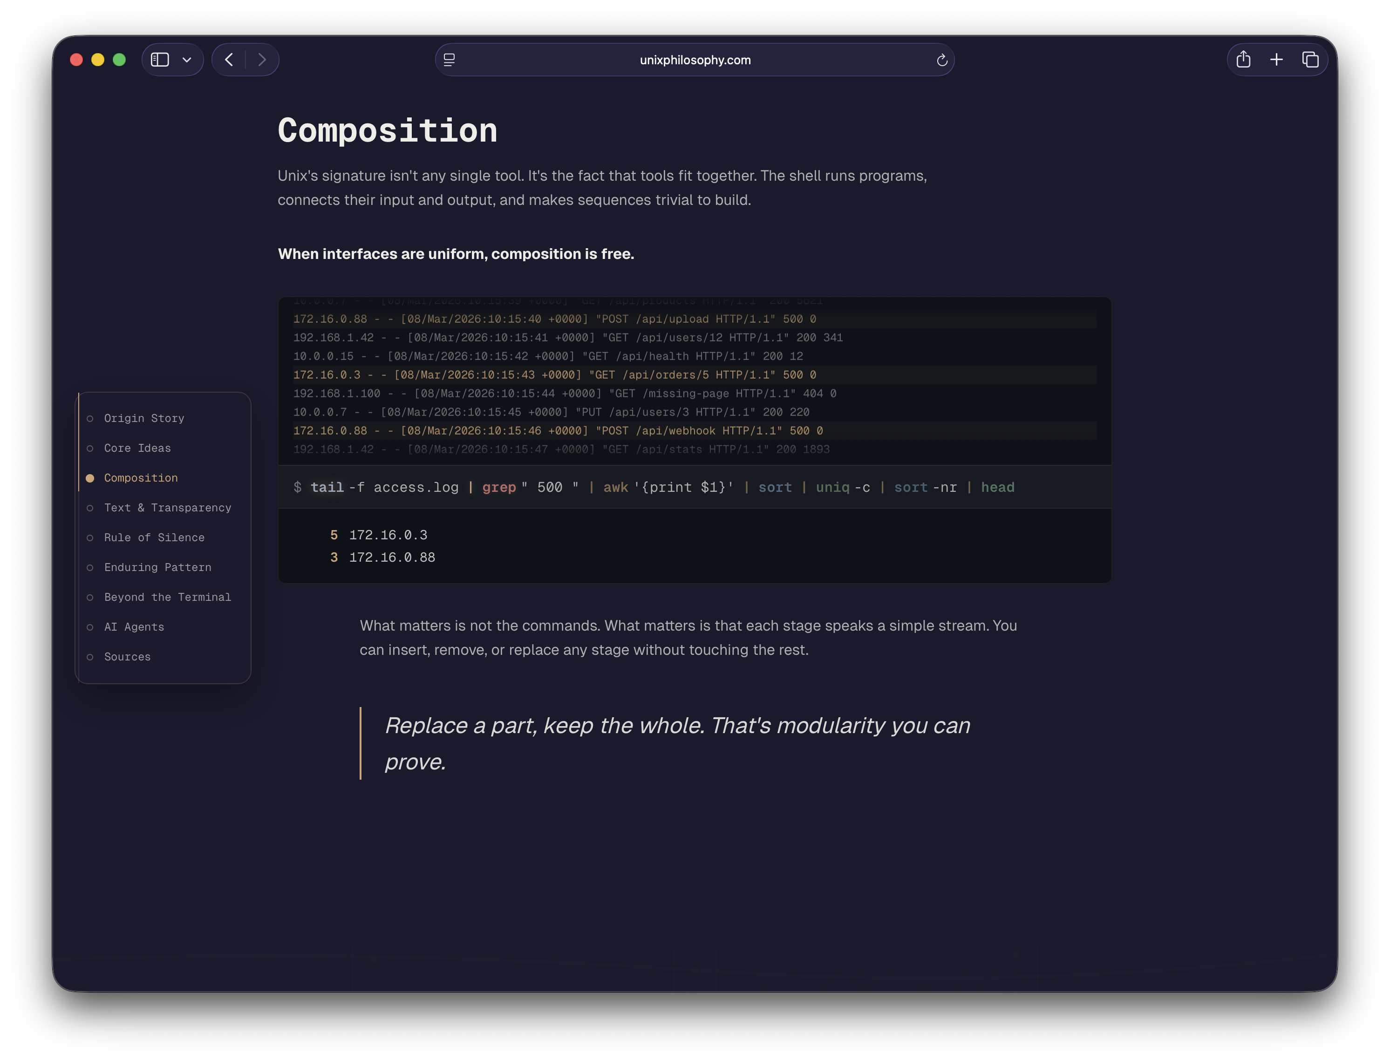
Task: Navigate to AI Agents section
Action: (134, 627)
